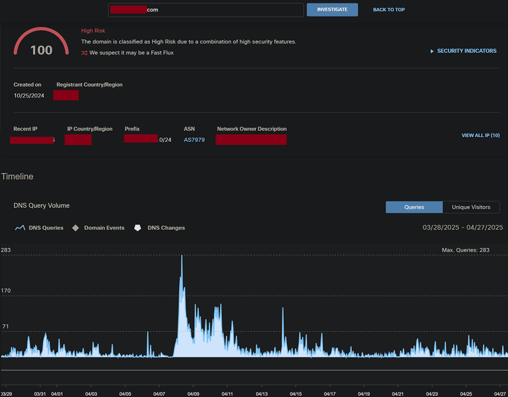Image resolution: width=508 pixels, height=397 pixels.
Task: Click the DNS Queries legend label
Action: point(46,228)
